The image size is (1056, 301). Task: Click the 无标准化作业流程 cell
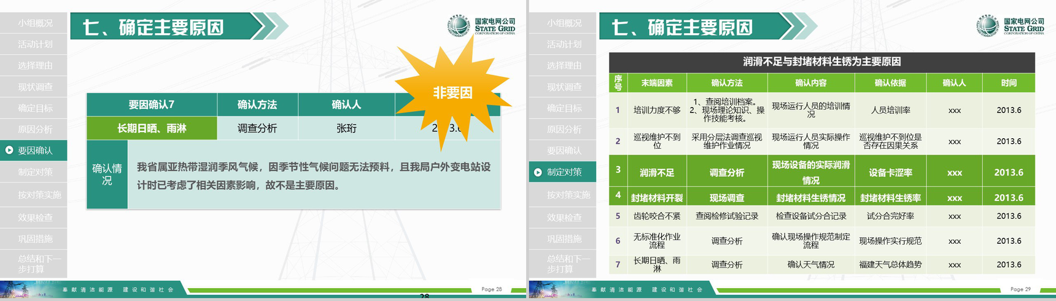tap(657, 241)
